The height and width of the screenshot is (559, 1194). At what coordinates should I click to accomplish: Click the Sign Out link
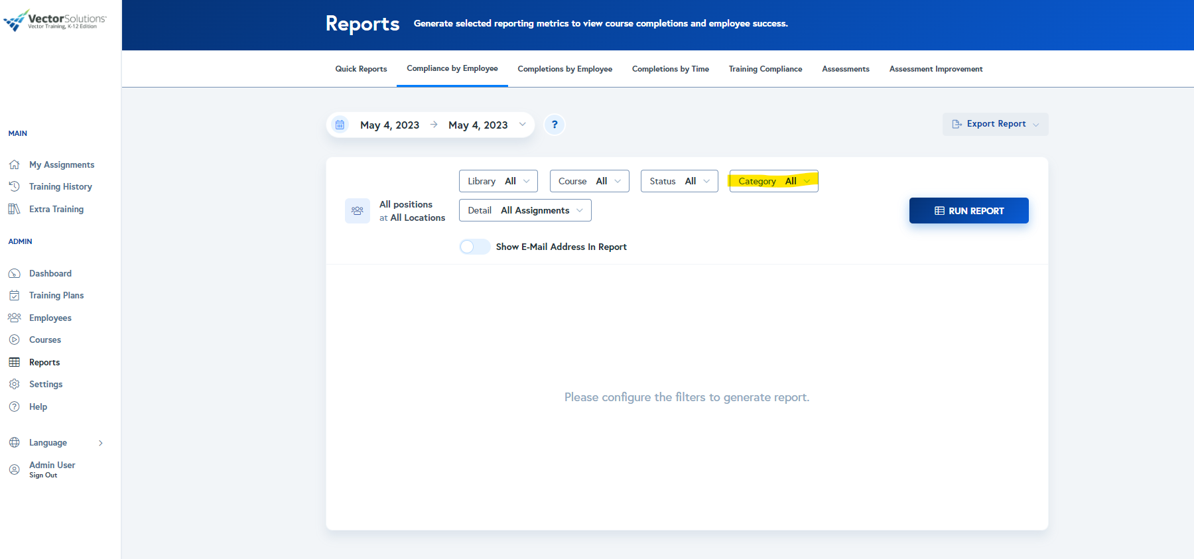pyautogui.click(x=43, y=475)
